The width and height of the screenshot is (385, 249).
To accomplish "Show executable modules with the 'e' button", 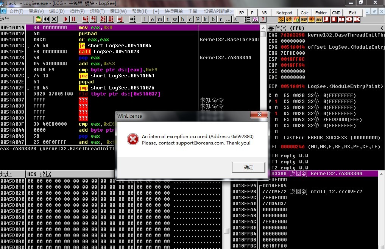I will 153,19.
